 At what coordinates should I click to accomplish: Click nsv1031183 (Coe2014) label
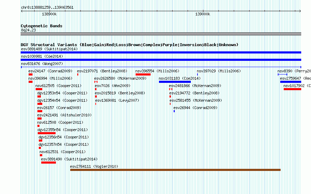(180, 78)
